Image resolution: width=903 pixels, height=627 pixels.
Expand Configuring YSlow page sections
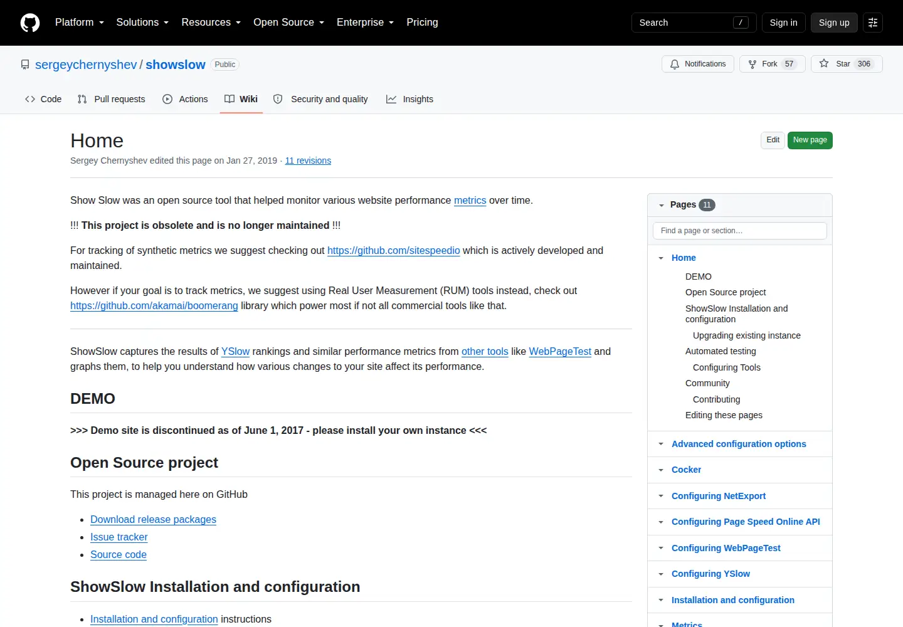tap(661, 574)
